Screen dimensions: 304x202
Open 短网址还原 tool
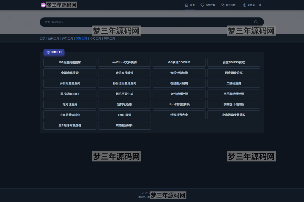(124, 104)
